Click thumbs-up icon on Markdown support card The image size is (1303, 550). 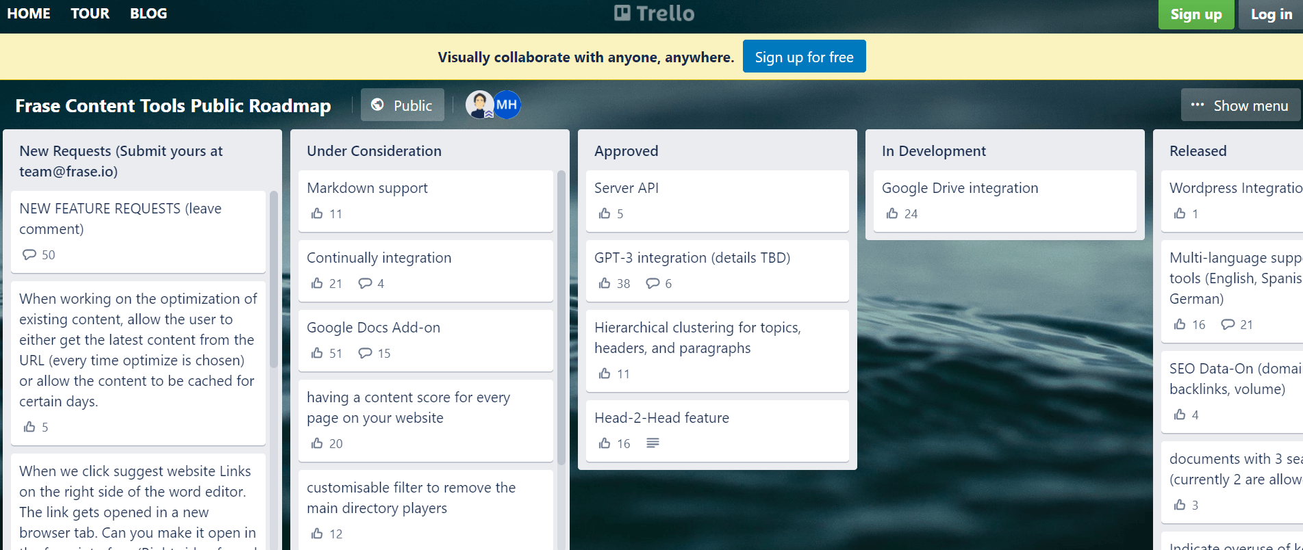pos(317,213)
